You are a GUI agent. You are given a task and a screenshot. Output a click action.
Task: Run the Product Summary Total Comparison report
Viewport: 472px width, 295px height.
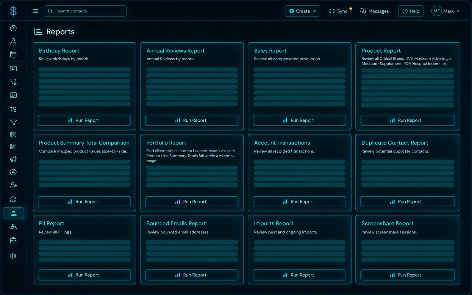(84, 202)
